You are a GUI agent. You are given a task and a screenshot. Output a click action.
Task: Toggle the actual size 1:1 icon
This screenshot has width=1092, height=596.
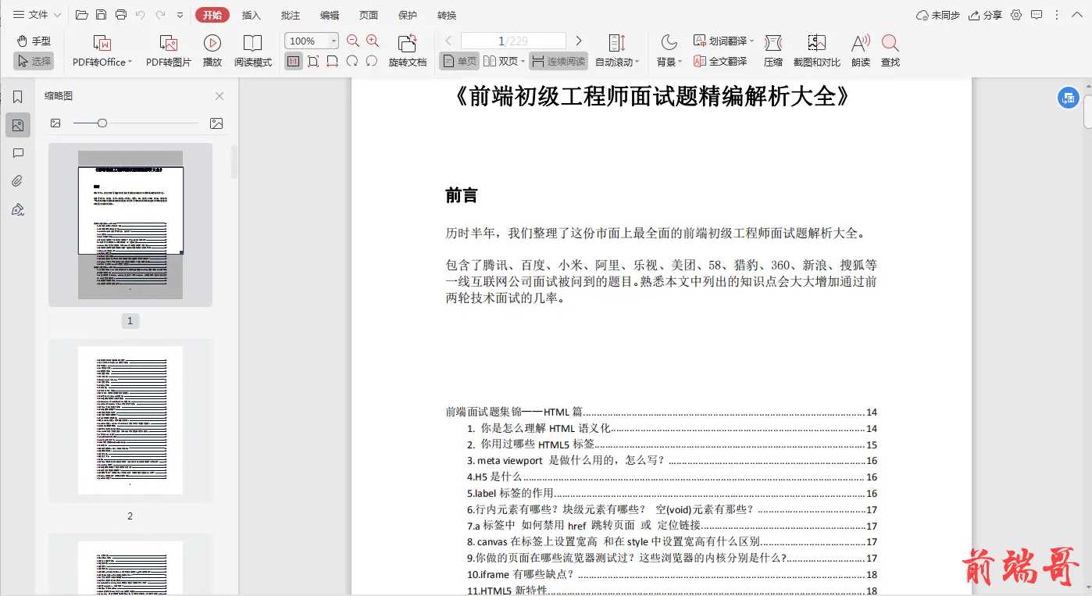[x=294, y=61]
